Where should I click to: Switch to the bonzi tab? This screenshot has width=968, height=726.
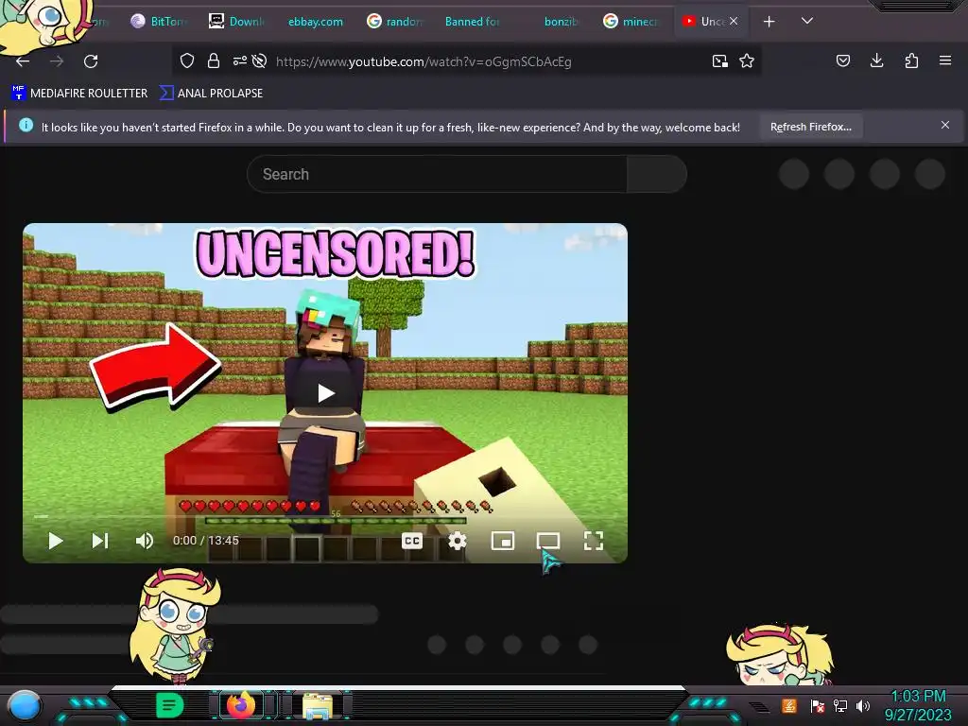point(561,22)
